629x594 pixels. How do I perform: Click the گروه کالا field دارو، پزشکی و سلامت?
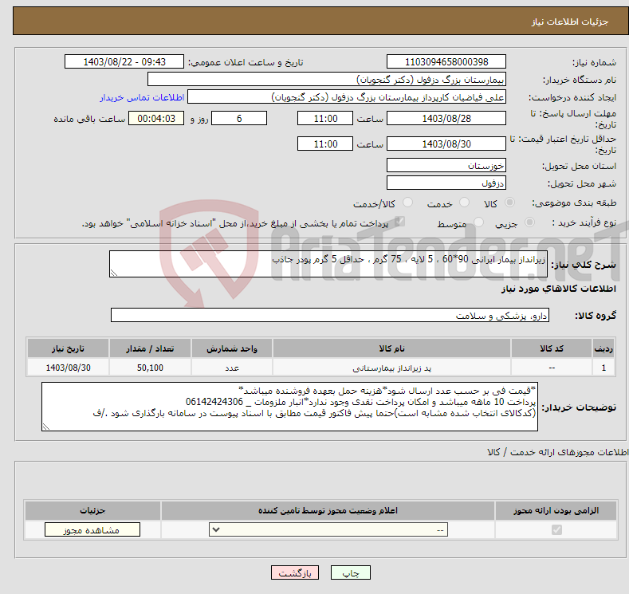[330, 315]
